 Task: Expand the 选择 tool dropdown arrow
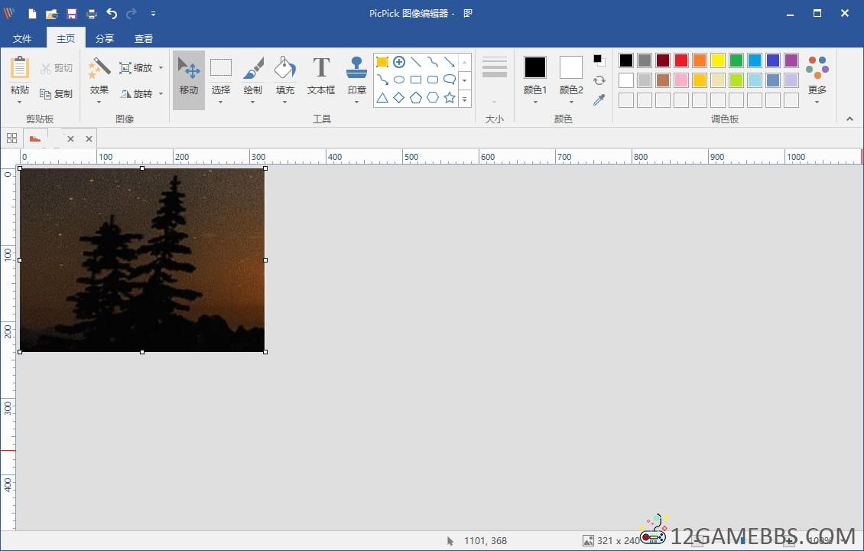pos(220,102)
